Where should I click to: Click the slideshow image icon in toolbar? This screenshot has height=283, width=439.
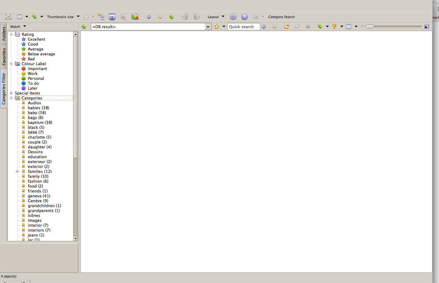coord(135,17)
